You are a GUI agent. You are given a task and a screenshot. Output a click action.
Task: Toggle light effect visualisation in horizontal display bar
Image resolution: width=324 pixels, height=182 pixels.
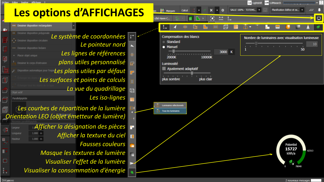pos(308,27)
